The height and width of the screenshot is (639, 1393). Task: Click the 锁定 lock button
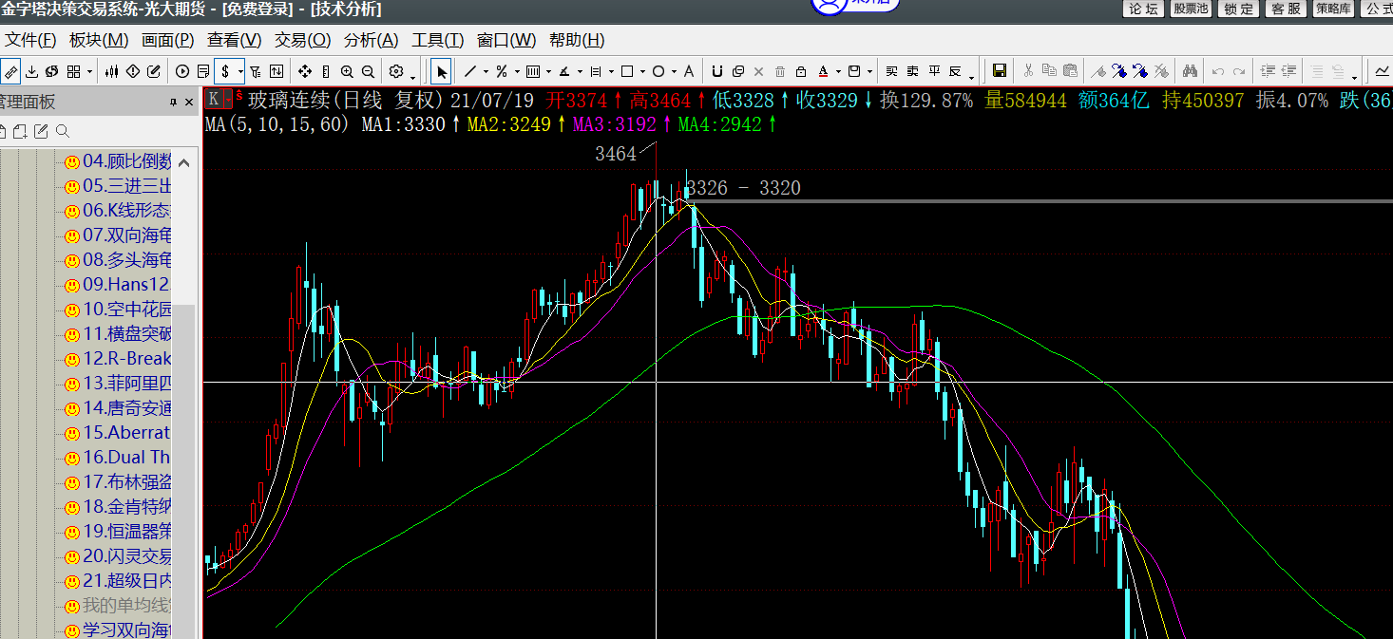pyautogui.click(x=1238, y=9)
